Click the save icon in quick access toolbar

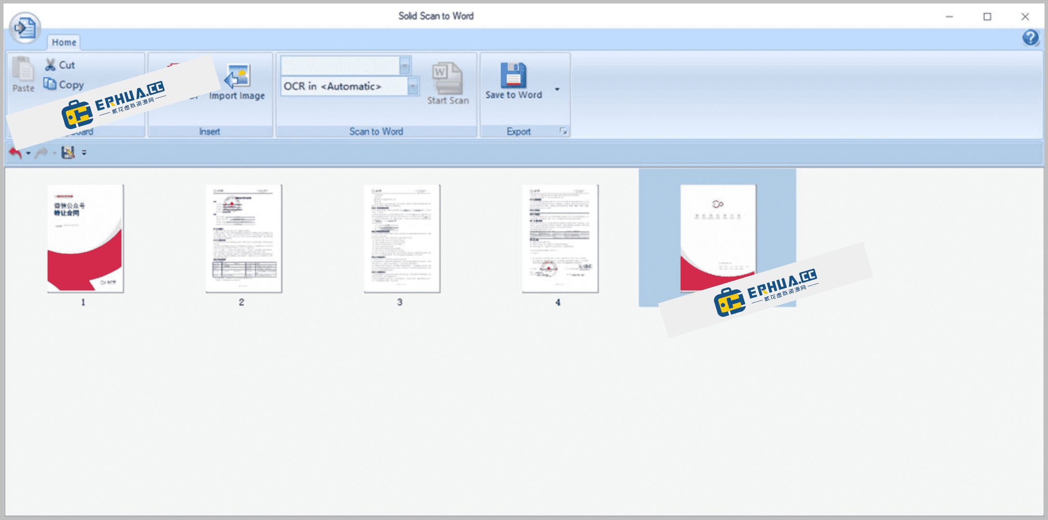tap(68, 153)
